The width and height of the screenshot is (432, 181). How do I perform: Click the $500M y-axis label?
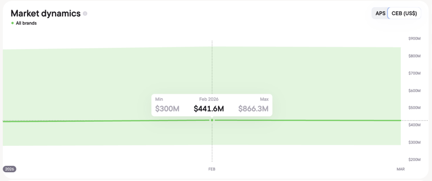(414, 108)
